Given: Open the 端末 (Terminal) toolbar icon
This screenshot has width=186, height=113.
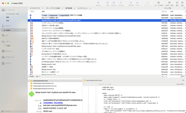Looking at the screenshot, I should pos(177,3).
